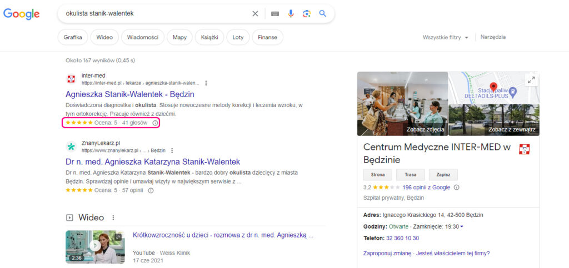569x268 pixels.
Task: Click the Strona button in knowledge panel
Action: point(378,174)
